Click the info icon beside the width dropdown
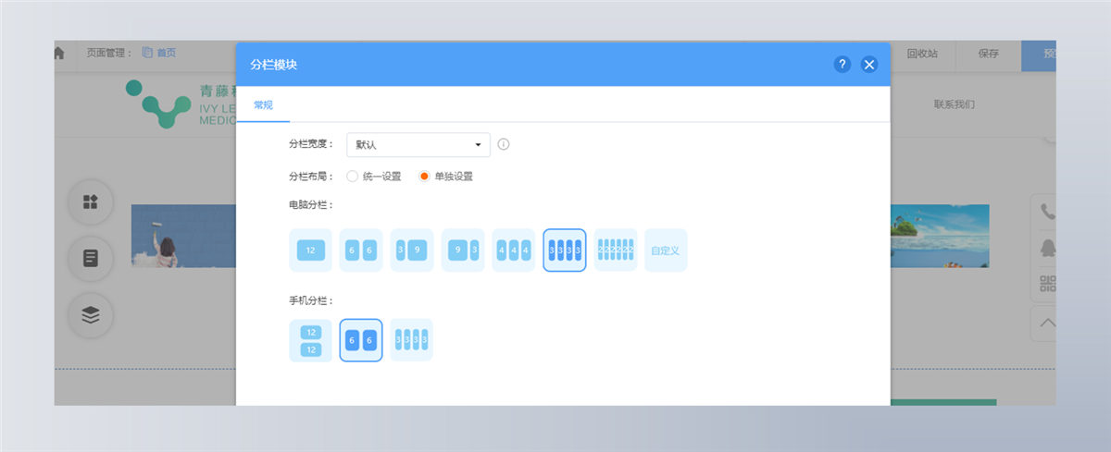Viewport: 1111px width, 452px height. point(504,144)
